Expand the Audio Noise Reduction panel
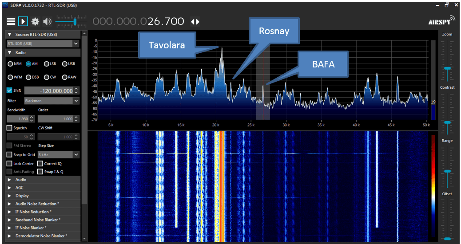461x244 pixels. click(x=43, y=204)
